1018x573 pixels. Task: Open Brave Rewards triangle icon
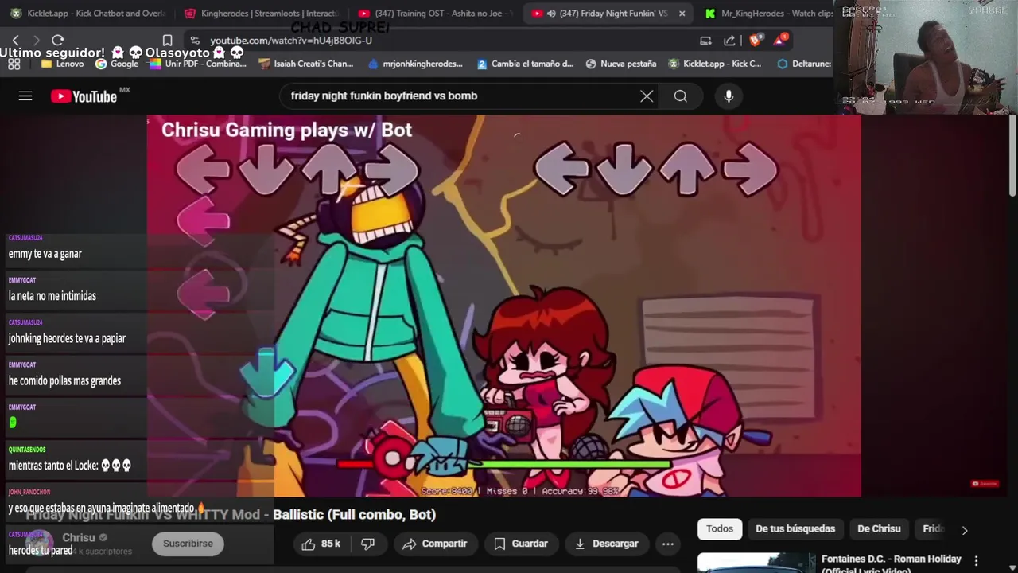(x=780, y=40)
